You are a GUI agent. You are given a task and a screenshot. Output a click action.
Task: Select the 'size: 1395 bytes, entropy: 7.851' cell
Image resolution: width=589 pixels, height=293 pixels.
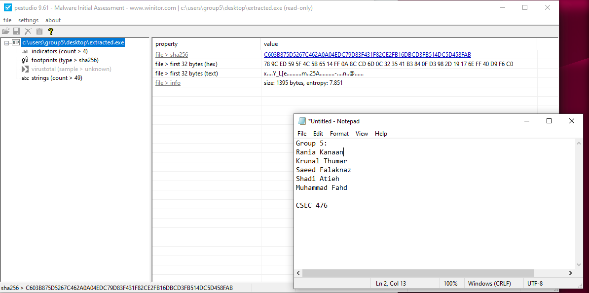coord(303,83)
